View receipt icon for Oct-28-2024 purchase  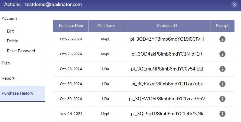222,69
